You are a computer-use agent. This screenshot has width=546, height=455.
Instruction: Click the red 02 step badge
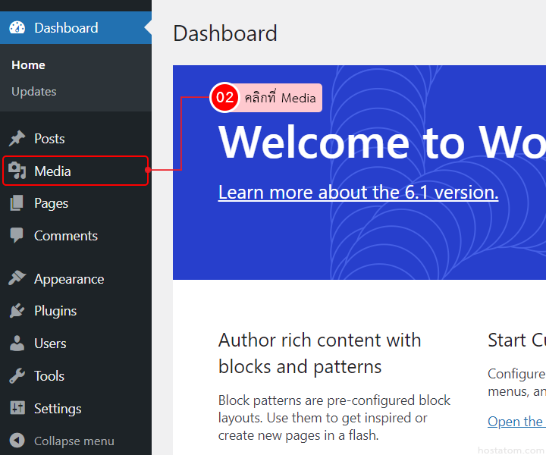pyautogui.click(x=224, y=98)
